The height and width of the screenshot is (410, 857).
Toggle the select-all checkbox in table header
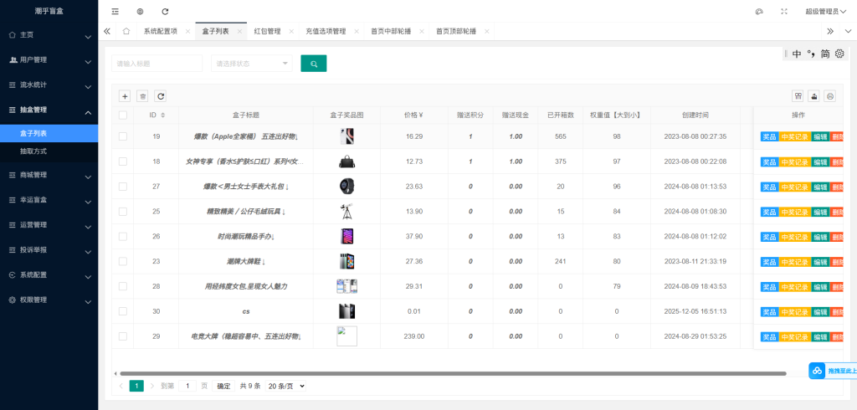[123, 115]
